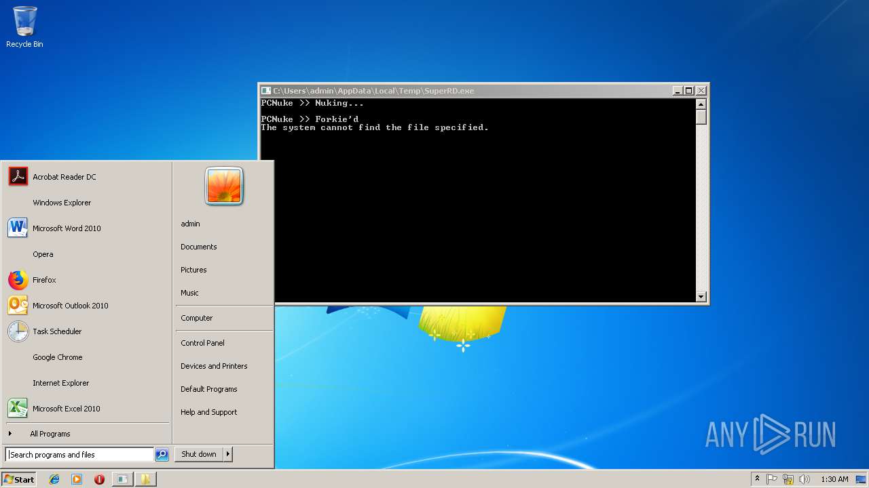This screenshot has height=488, width=869.
Task: Switch to SuperRD.exe console taskbar button
Action: tap(122, 479)
